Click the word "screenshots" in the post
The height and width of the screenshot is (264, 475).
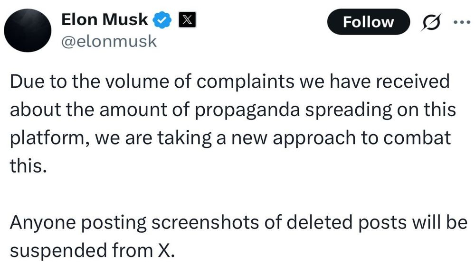(205, 223)
